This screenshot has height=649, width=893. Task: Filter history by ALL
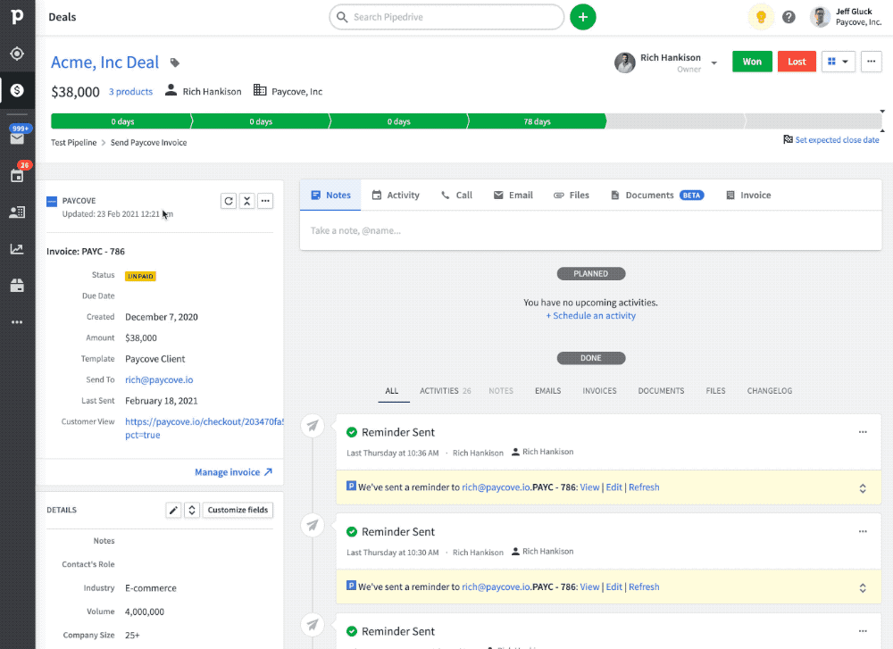pyautogui.click(x=392, y=391)
